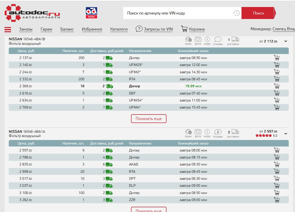This screenshot has height=212, width=295.
Task: Add the 2 137.00 offer to cart
Action: (x=276, y=57)
